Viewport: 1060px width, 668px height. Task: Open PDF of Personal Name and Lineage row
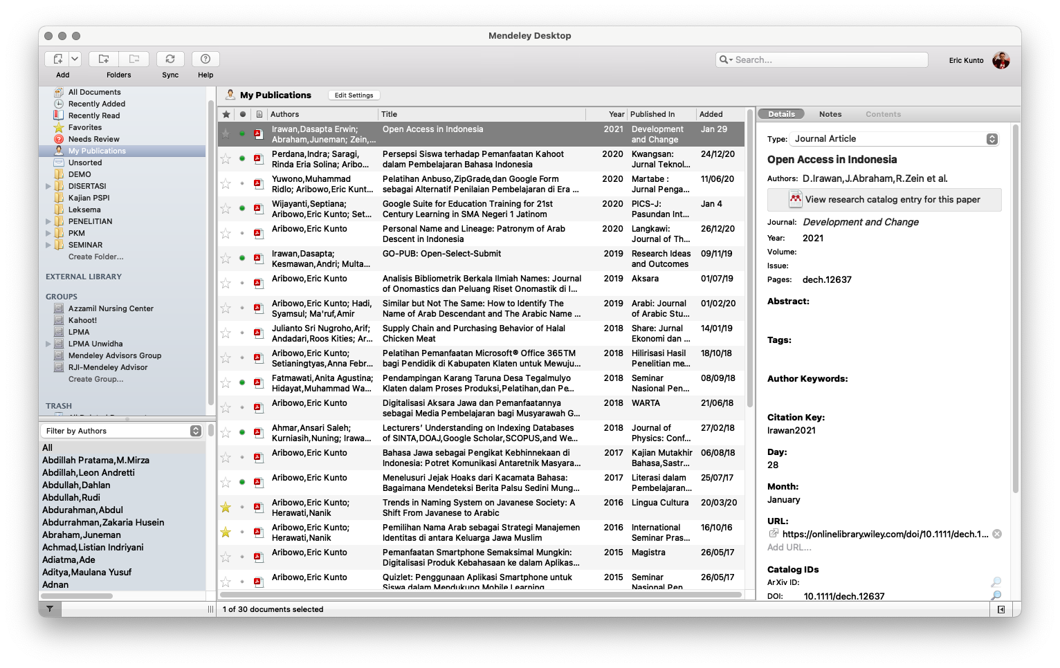258,233
